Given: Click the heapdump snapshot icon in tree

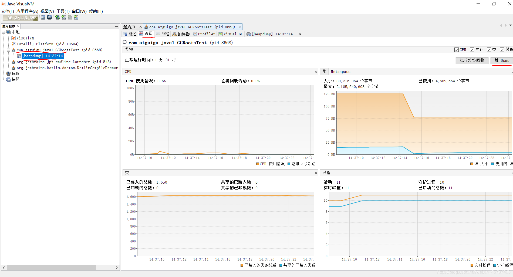Looking at the screenshot, I should pos(19,56).
